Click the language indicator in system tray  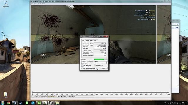point(165,103)
